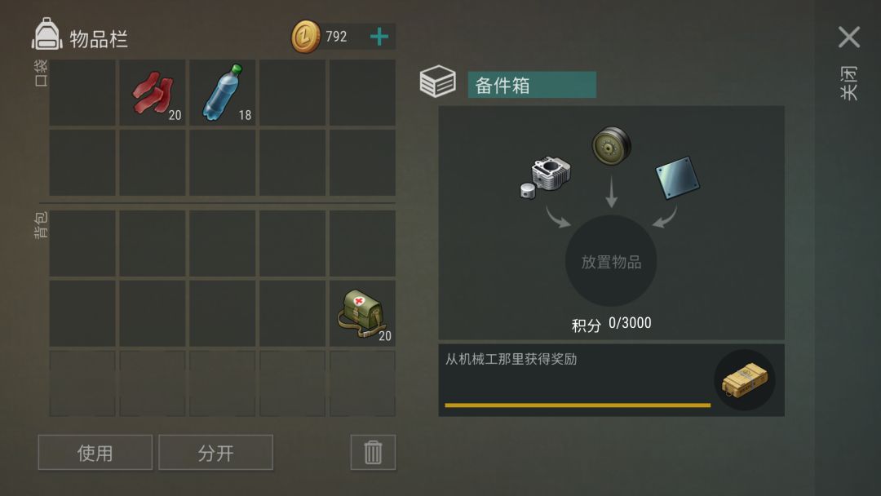The height and width of the screenshot is (496, 881).
Task: Click the 备件箱 crate stack icon
Action: (438, 82)
